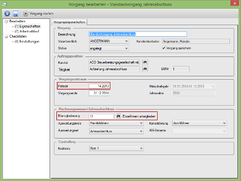Click the LfdNr field

click(x=181, y=69)
